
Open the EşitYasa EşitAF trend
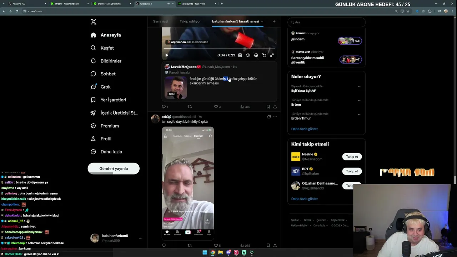(x=303, y=91)
